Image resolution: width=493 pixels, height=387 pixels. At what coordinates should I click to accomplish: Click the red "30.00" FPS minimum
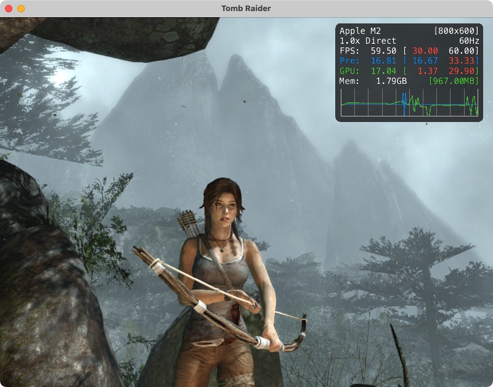[425, 51]
